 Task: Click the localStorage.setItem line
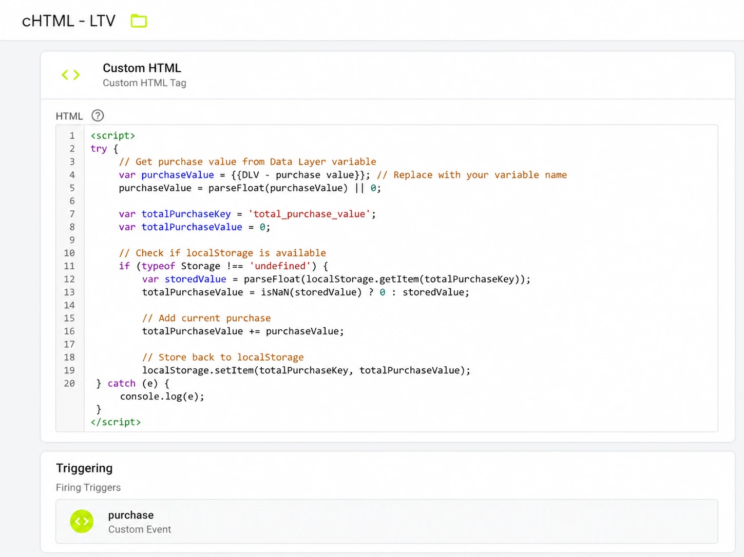(x=306, y=370)
